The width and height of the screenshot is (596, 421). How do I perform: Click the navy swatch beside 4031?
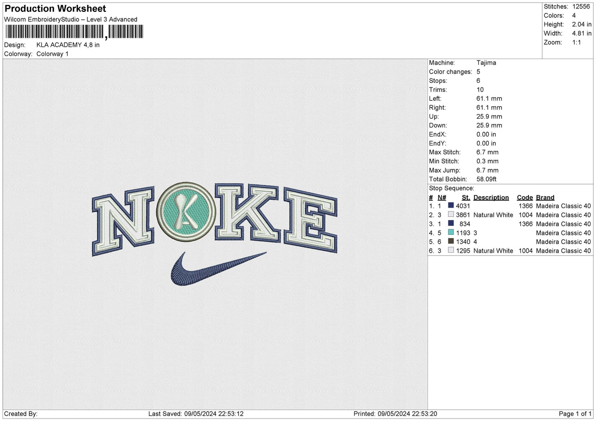pyautogui.click(x=451, y=206)
